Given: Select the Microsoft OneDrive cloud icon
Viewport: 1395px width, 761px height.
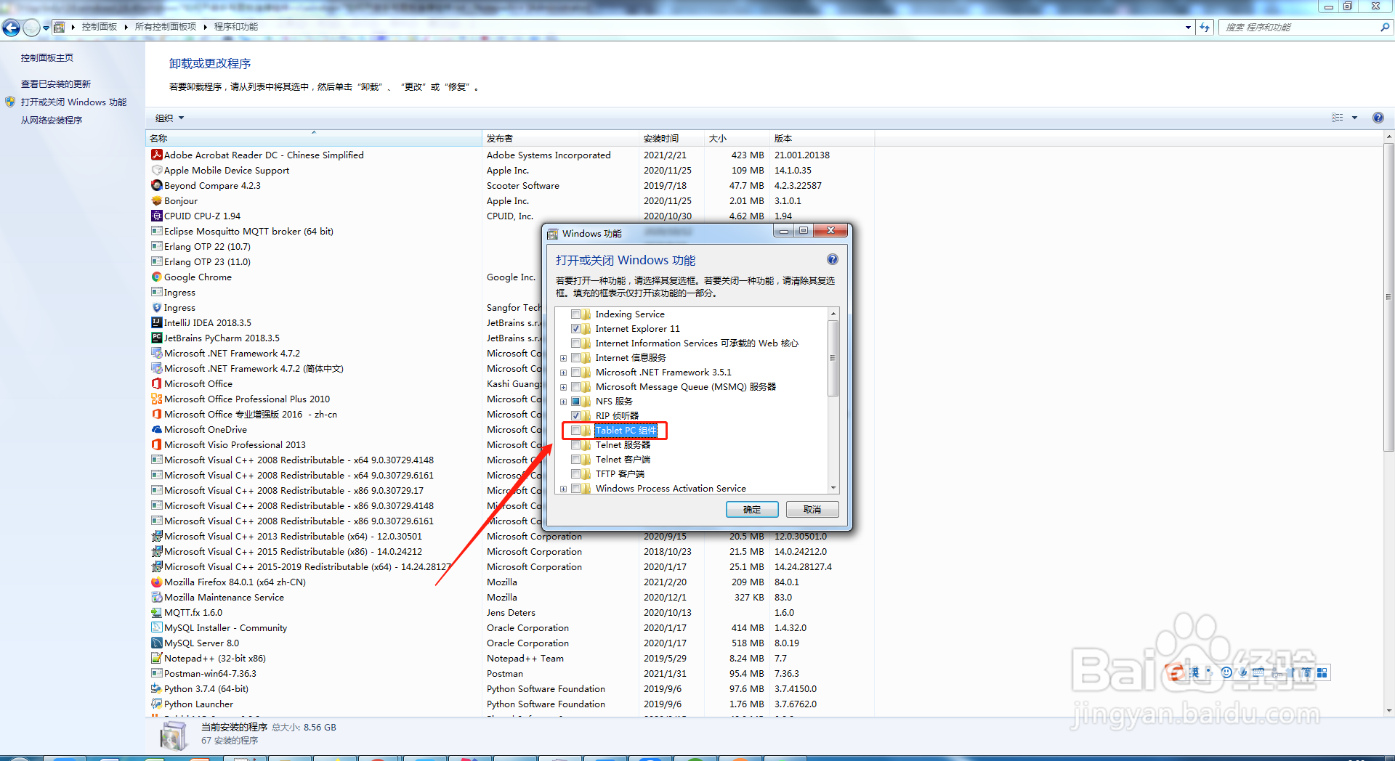Looking at the screenshot, I should (156, 429).
